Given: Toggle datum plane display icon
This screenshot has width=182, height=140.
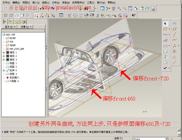Looking at the screenshot, I should (x=37, y=15).
